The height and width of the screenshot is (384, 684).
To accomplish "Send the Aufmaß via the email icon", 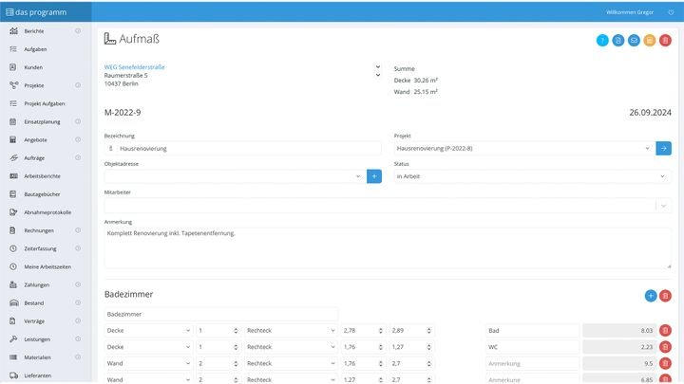I will pyautogui.click(x=634, y=41).
